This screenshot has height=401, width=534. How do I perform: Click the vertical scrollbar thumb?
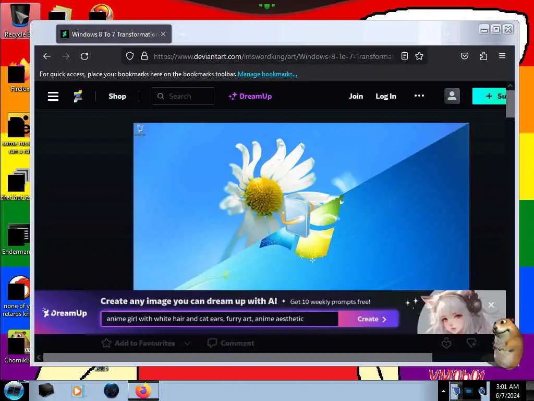[x=510, y=103]
